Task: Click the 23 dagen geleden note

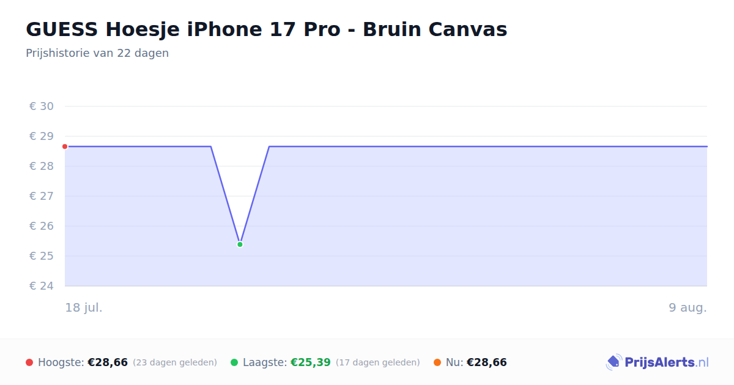Action: click(x=175, y=362)
